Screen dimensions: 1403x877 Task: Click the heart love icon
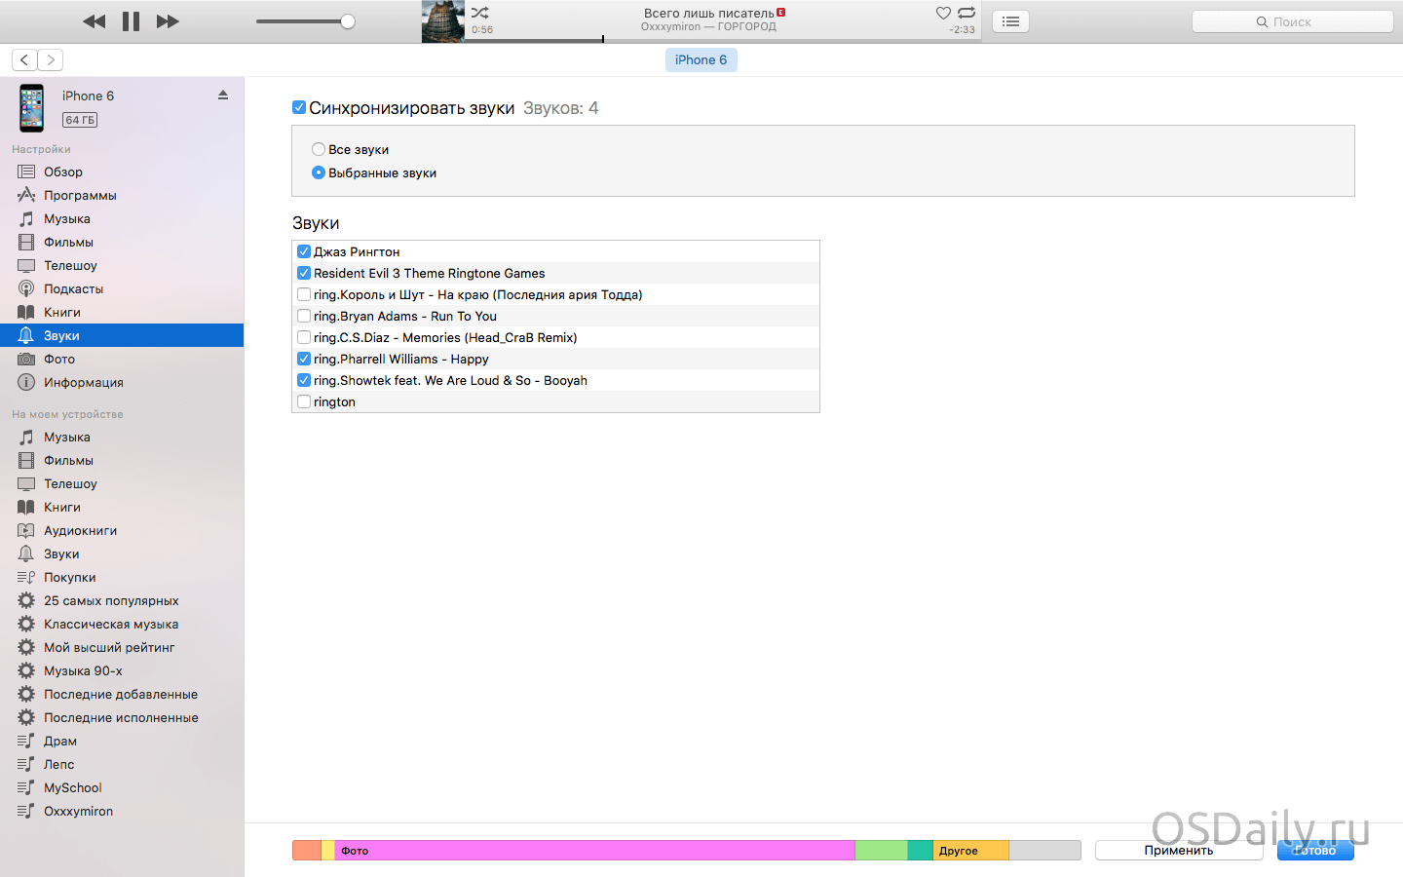[943, 13]
